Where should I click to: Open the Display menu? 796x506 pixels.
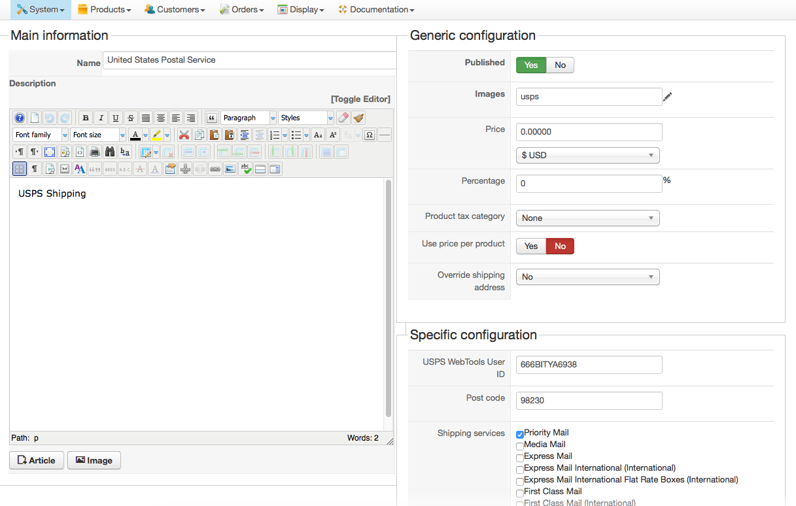point(301,10)
